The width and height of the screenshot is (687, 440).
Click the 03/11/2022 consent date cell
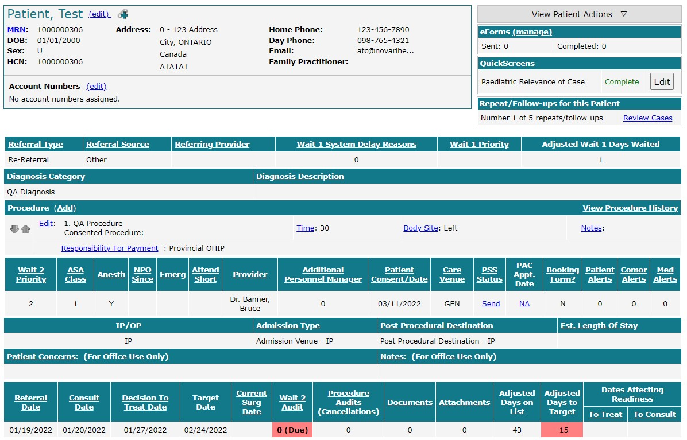click(399, 304)
